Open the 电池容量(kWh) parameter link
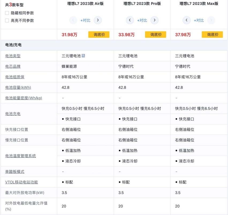Image resolution: width=228 pixels, height=215 pixels. (x=18, y=87)
